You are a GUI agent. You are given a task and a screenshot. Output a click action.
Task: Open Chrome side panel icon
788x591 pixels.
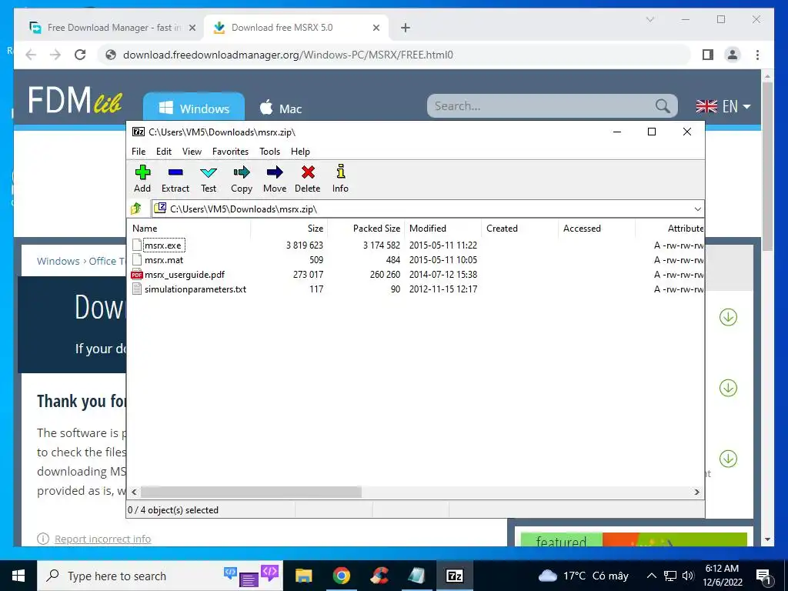point(708,55)
